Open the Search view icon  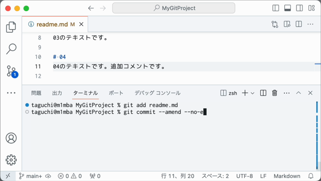click(11, 49)
